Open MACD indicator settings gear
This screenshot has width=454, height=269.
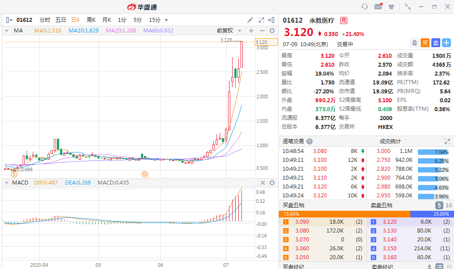coord(272,183)
